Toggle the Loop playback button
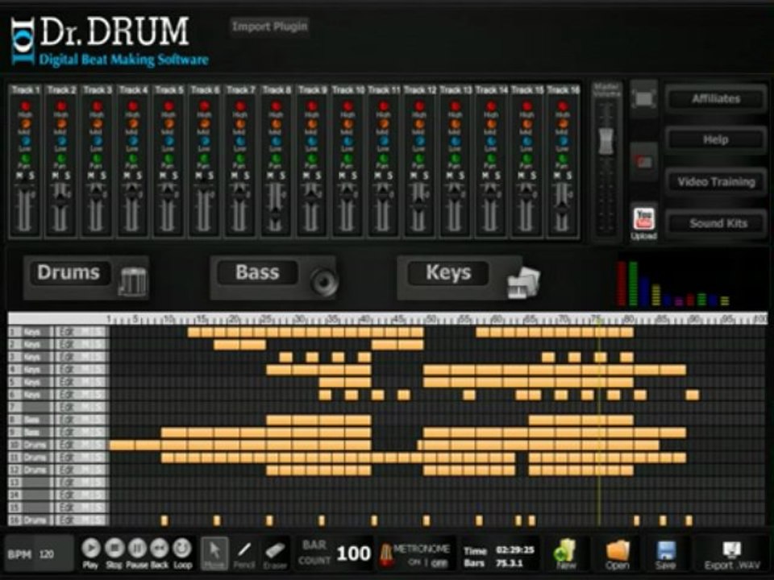This screenshot has height=580, width=774. pyautogui.click(x=182, y=548)
